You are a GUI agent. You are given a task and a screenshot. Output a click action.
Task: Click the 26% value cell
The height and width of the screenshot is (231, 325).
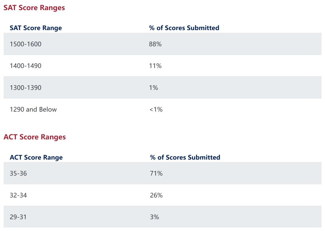tap(156, 196)
